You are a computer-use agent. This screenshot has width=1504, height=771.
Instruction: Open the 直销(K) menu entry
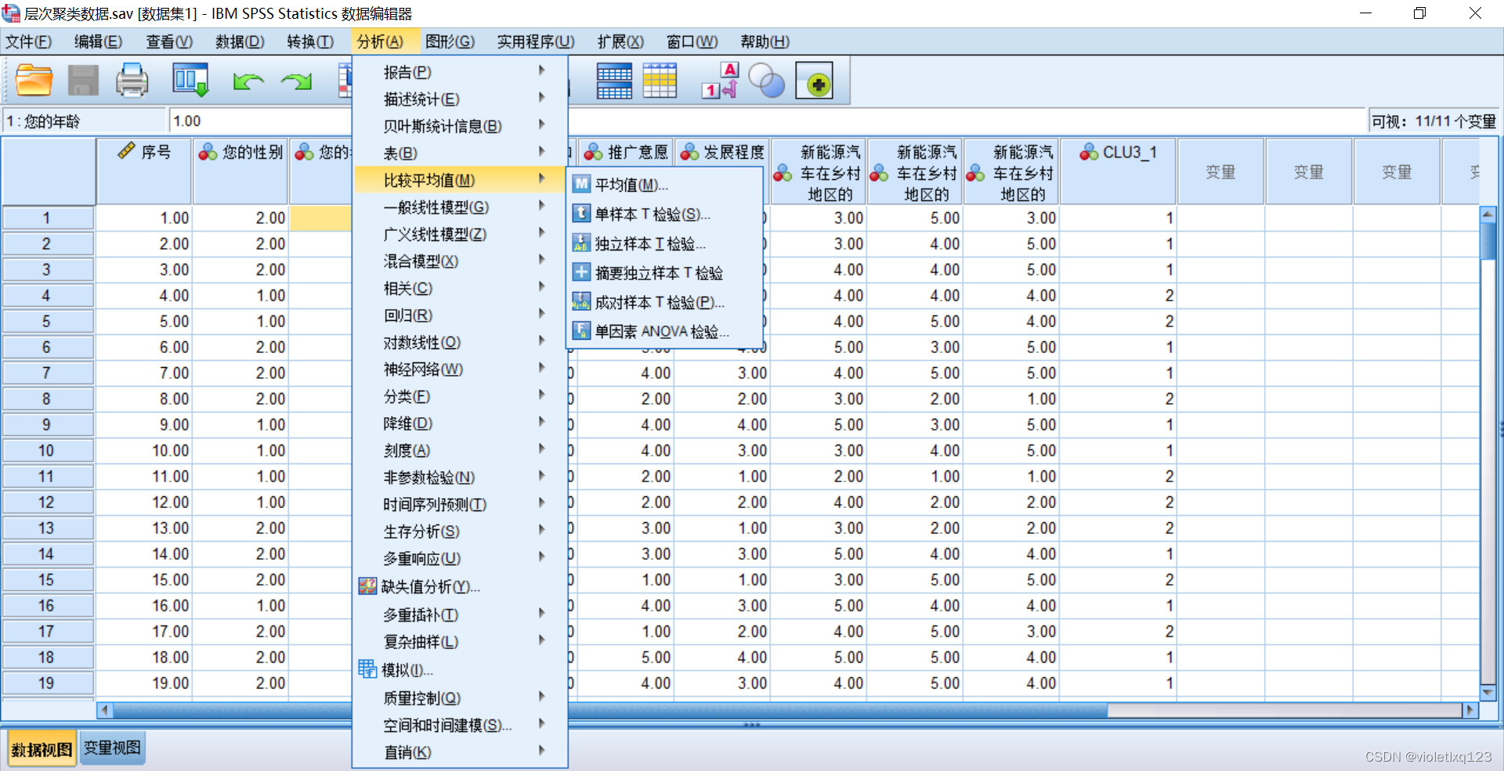click(x=459, y=752)
